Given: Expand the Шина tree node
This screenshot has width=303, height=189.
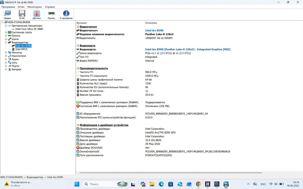Looking at the screenshot, I should (6, 39).
